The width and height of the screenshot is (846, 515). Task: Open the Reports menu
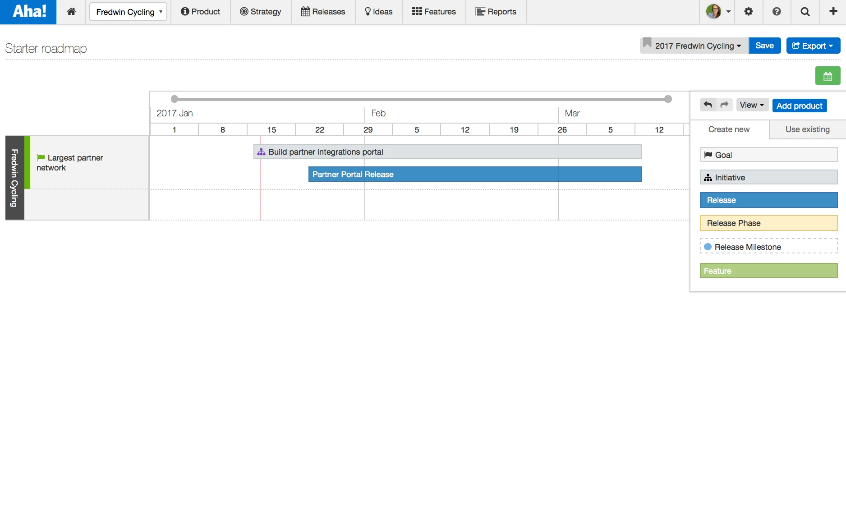click(x=496, y=12)
